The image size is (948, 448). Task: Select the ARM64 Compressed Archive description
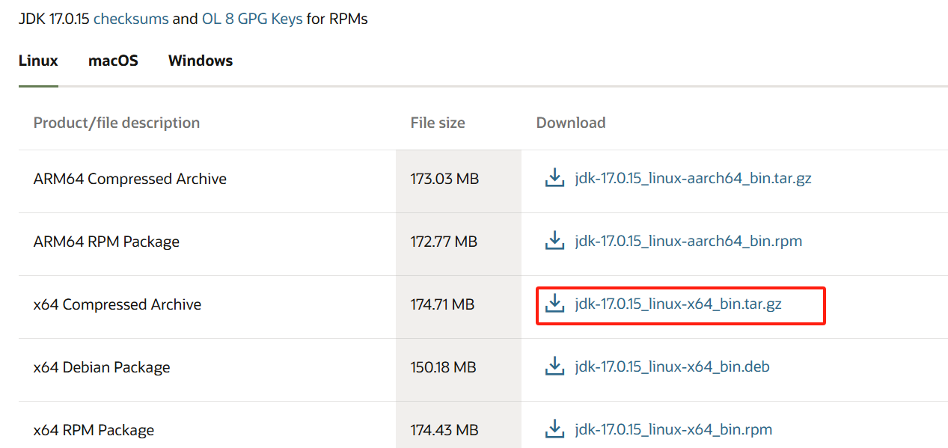pyautogui.click(x=130, y=179)
